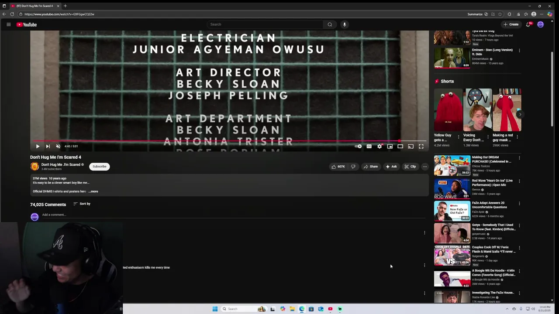Add page to favorites star
The height and width of the screenshot is (314, 559).
500,14
